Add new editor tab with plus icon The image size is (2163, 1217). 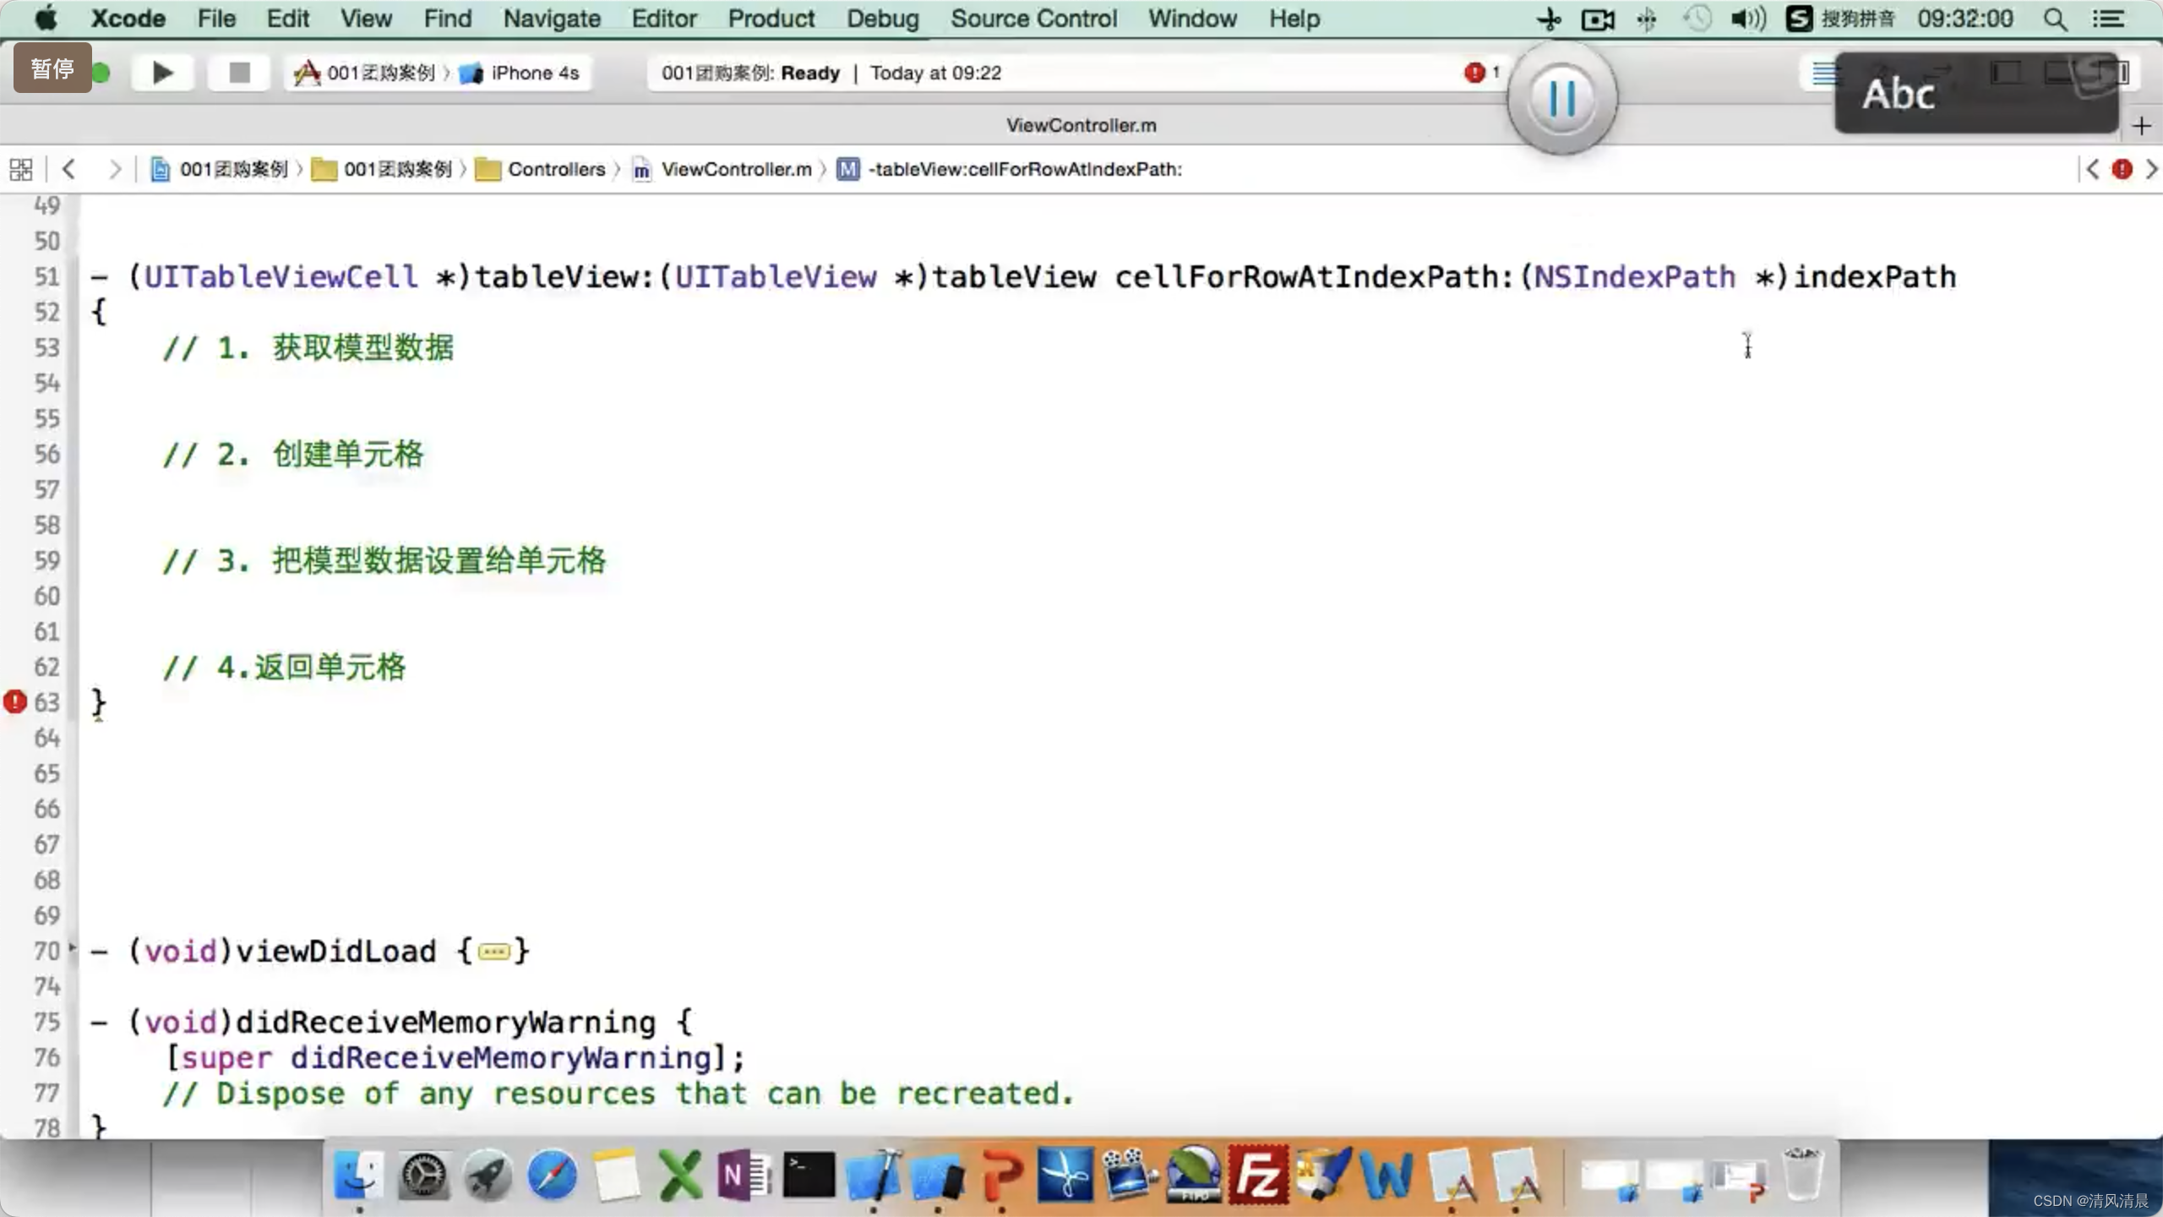tap(2141, 126)
